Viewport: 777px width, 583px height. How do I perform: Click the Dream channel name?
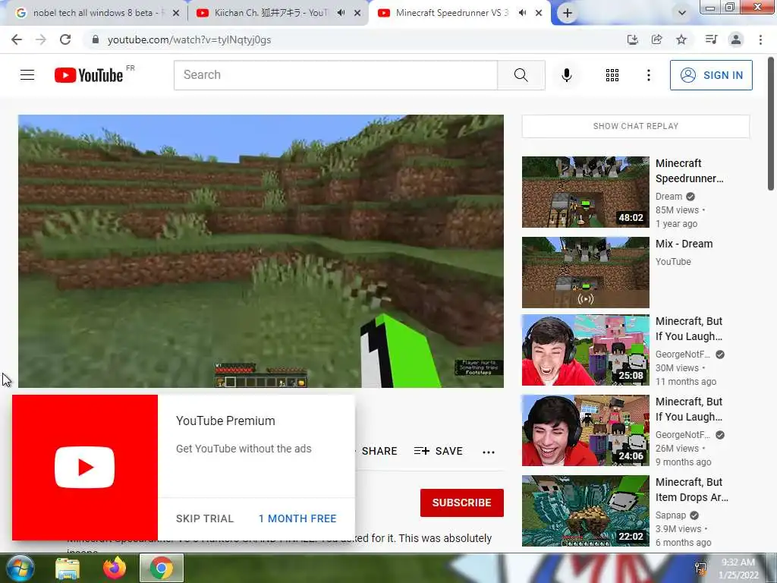pyautogui.click(x=669, y=197)
